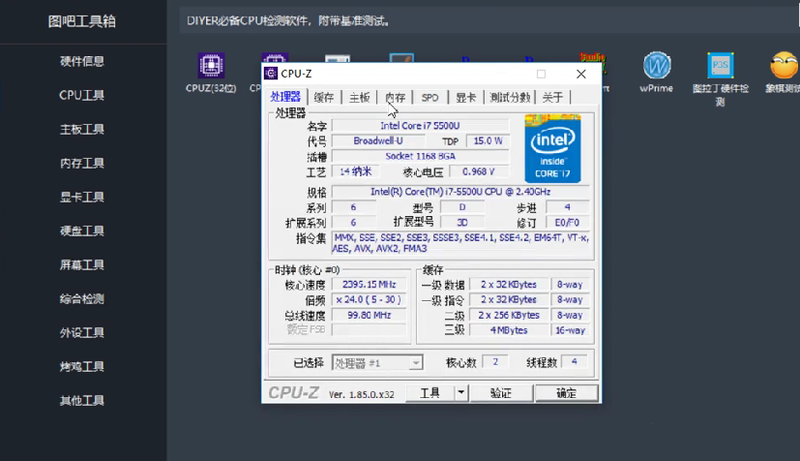Click the 验证 button
Viewport: 800px width, 461px height.
[500, 392]
